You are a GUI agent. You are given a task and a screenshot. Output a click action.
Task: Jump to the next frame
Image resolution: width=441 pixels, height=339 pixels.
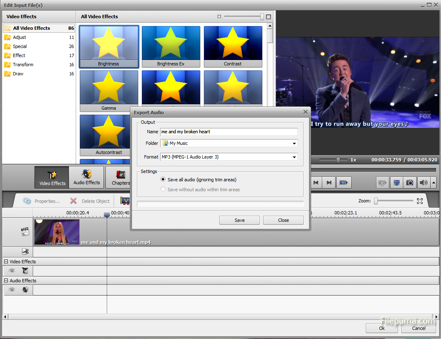[329, 183]
